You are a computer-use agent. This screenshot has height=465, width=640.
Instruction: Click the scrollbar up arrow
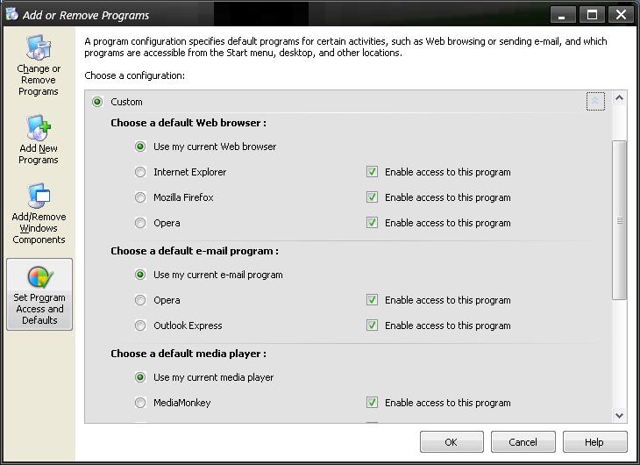click(x=619, y=98)
